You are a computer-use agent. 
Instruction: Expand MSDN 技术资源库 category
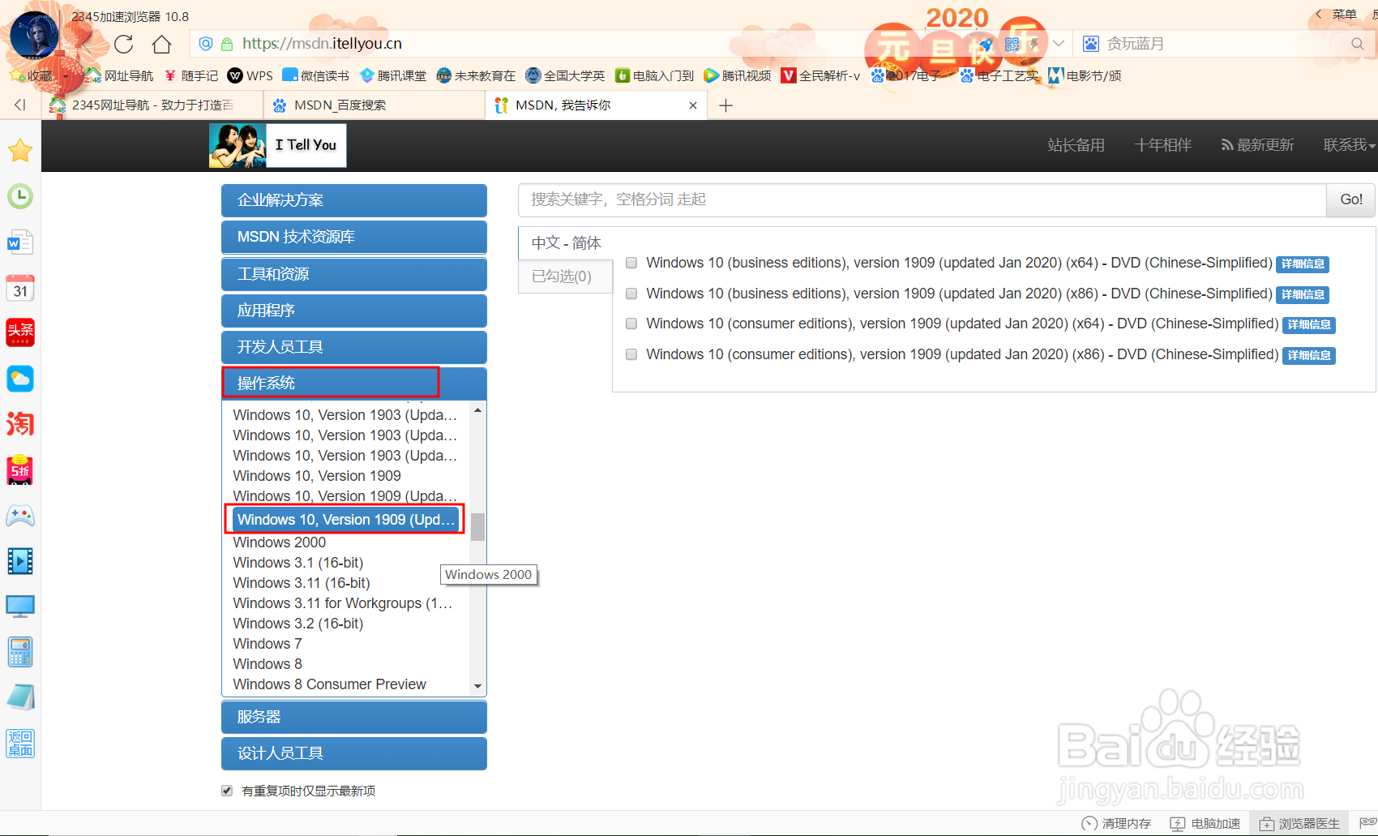(354, 237)
